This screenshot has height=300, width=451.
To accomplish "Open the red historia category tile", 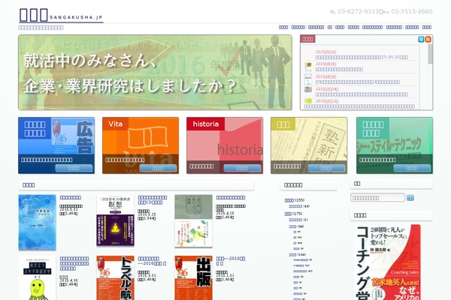I will click(x=225, y=145).
